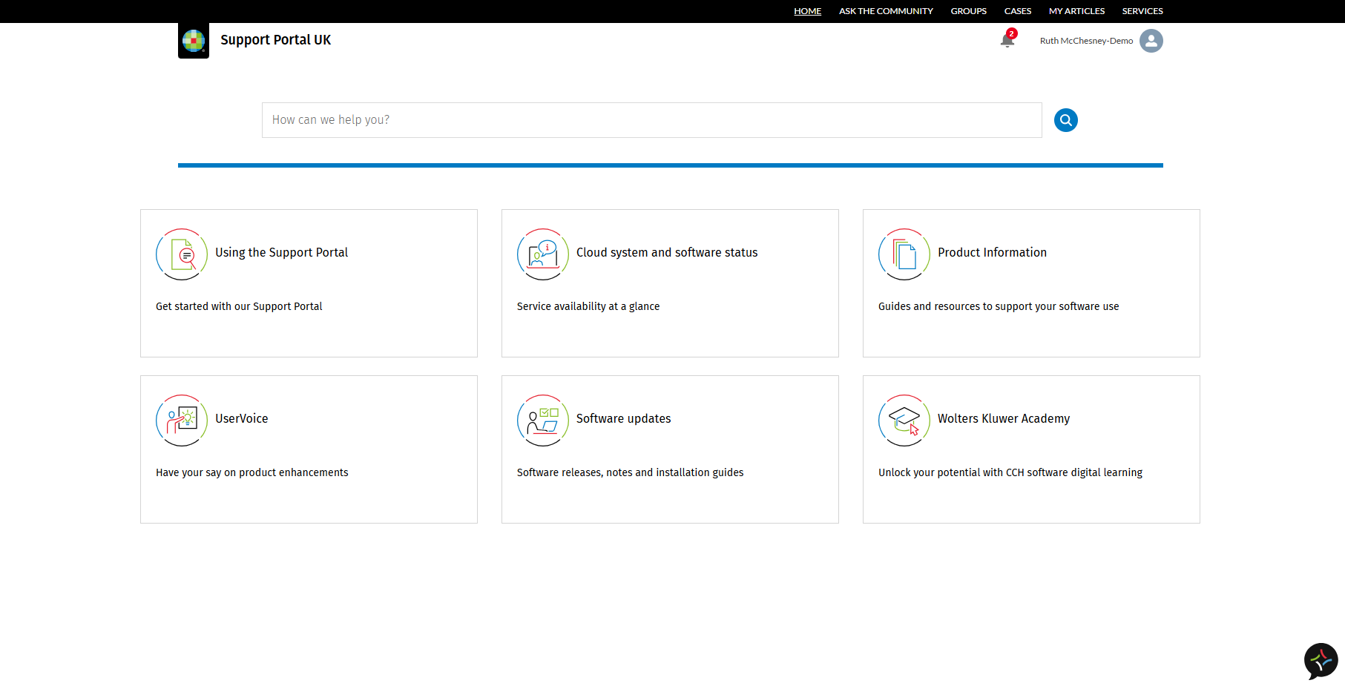
Task: Open the chat assistant bubble icon
Action: [1321, 661]
